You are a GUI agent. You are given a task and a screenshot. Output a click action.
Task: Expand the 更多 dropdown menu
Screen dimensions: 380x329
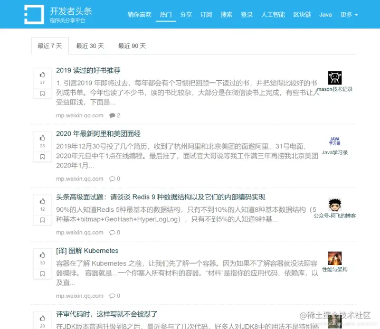[x=349, y=15]
